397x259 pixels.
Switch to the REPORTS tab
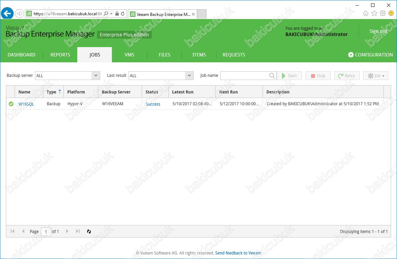tap(60, 55)
